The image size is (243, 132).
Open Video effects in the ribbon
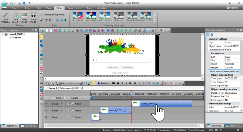25,17
